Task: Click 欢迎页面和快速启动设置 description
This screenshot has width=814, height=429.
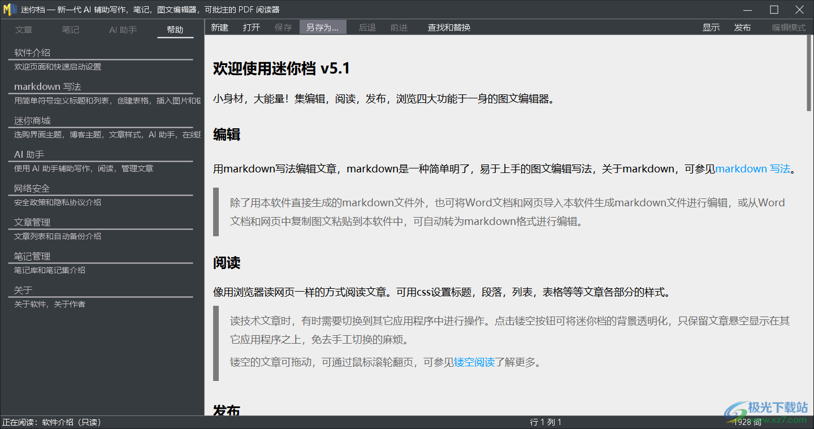Action: click(x=58, y=67)
